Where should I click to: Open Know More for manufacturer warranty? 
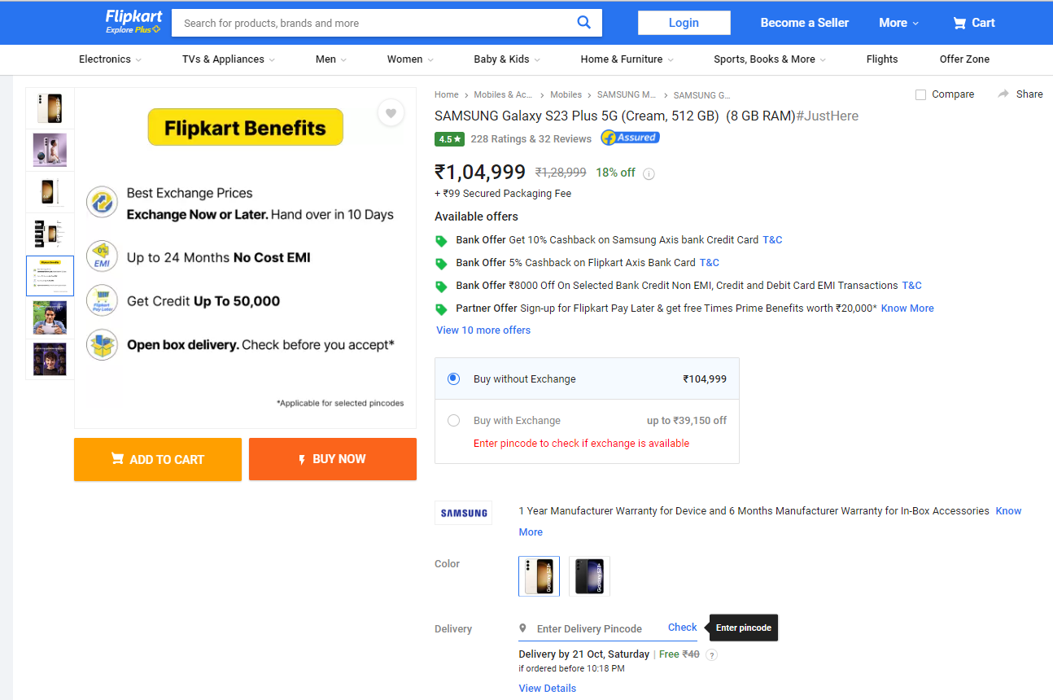click(x=1009, y=511)
